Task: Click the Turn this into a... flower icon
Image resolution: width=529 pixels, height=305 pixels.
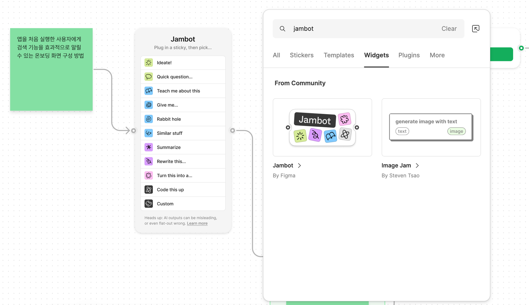Action: coord(149,176)
